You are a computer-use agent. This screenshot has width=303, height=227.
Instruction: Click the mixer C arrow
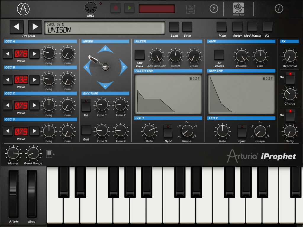click(123, 67)
